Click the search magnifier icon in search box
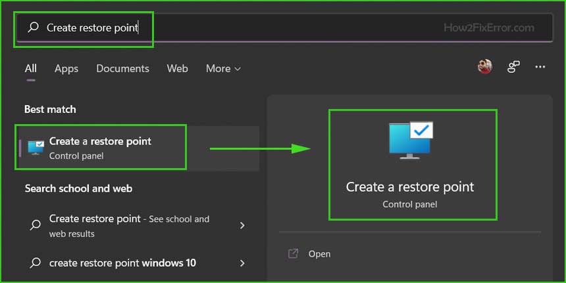This screenshot has height=283, width=566. (x=33, y=28)
